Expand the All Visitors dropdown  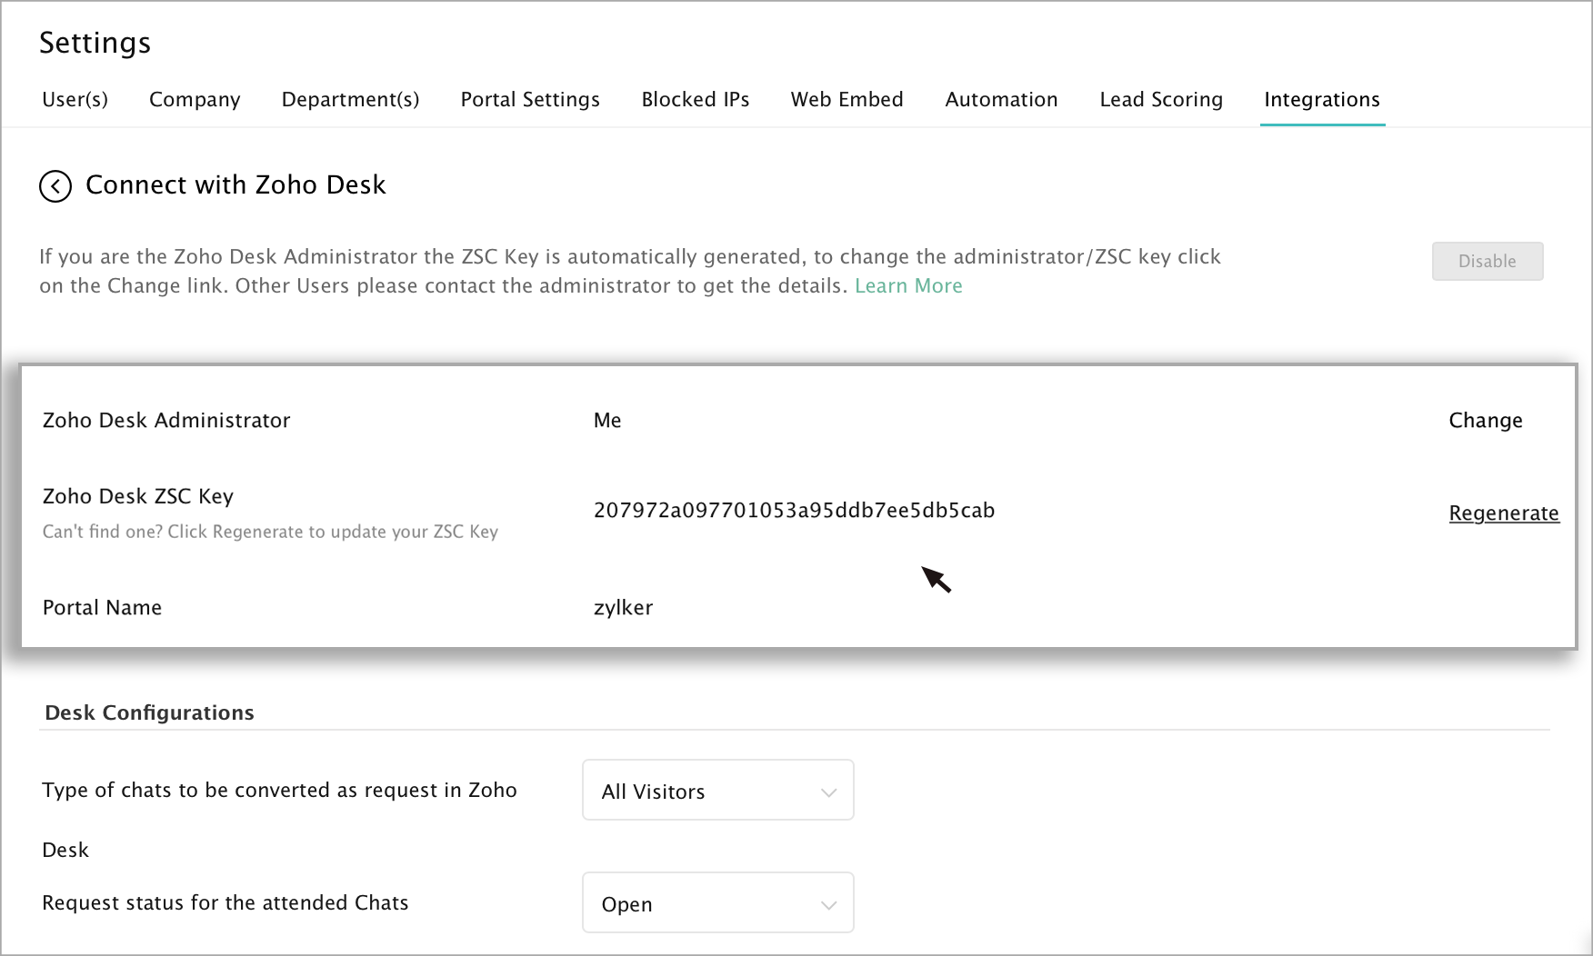717,791
